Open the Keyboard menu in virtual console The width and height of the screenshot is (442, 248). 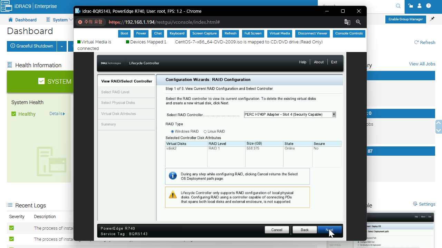click(x=177, y=33)
